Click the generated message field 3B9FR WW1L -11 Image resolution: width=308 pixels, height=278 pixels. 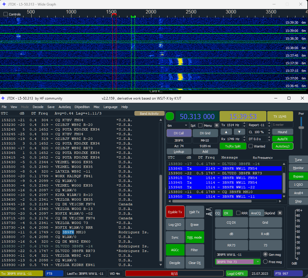click(x=238, y=254)
